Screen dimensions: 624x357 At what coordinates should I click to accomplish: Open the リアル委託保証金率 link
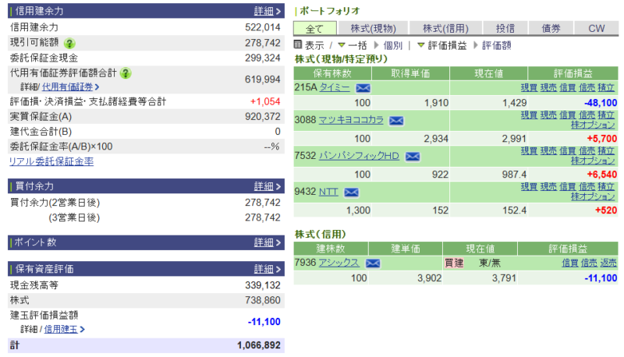coord(51,161)
